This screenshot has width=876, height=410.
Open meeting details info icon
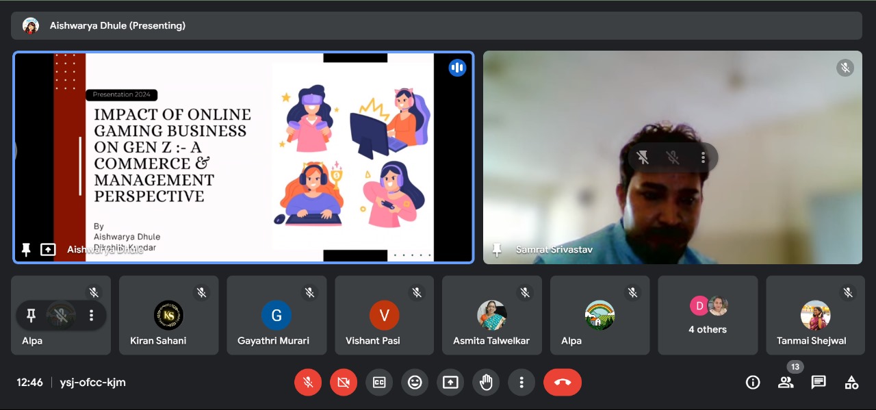[753, 383]
